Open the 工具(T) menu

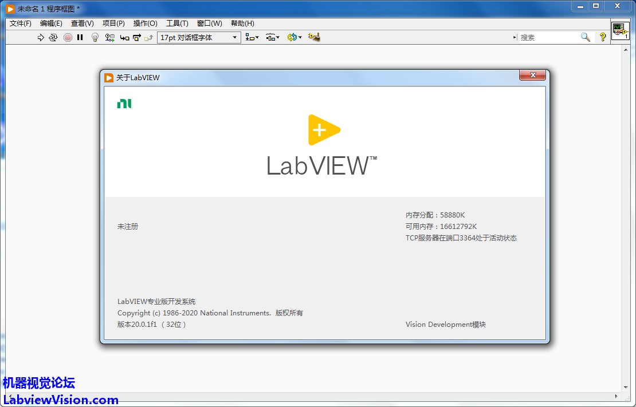tap(177, 23)
